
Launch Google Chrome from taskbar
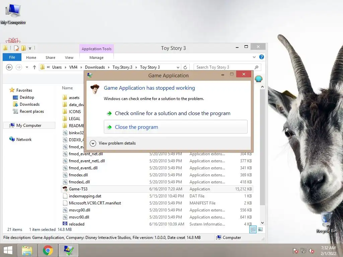tap(48, 250)
